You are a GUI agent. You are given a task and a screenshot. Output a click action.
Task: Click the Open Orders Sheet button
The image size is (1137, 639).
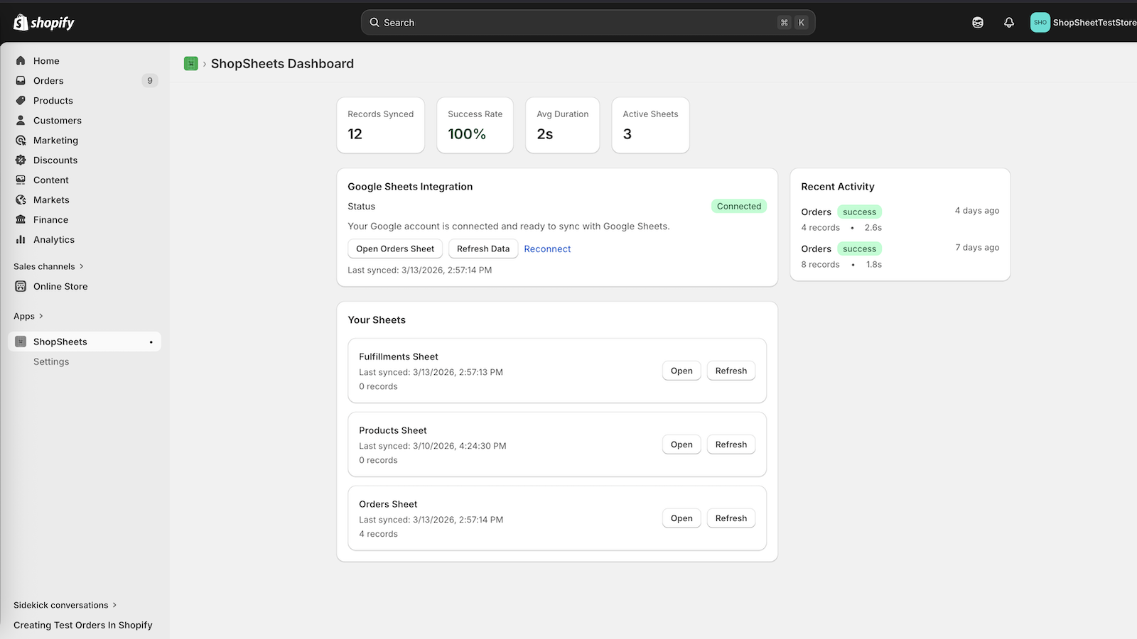(x=395, y=249)
